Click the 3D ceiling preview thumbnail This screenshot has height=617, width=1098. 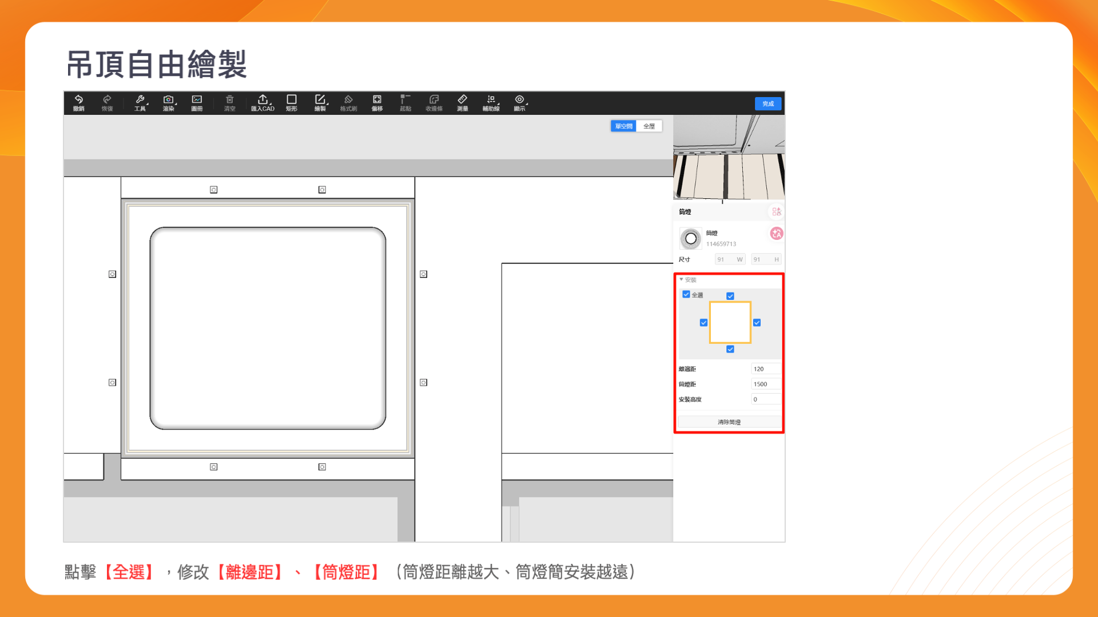click(x=729, y=157)
